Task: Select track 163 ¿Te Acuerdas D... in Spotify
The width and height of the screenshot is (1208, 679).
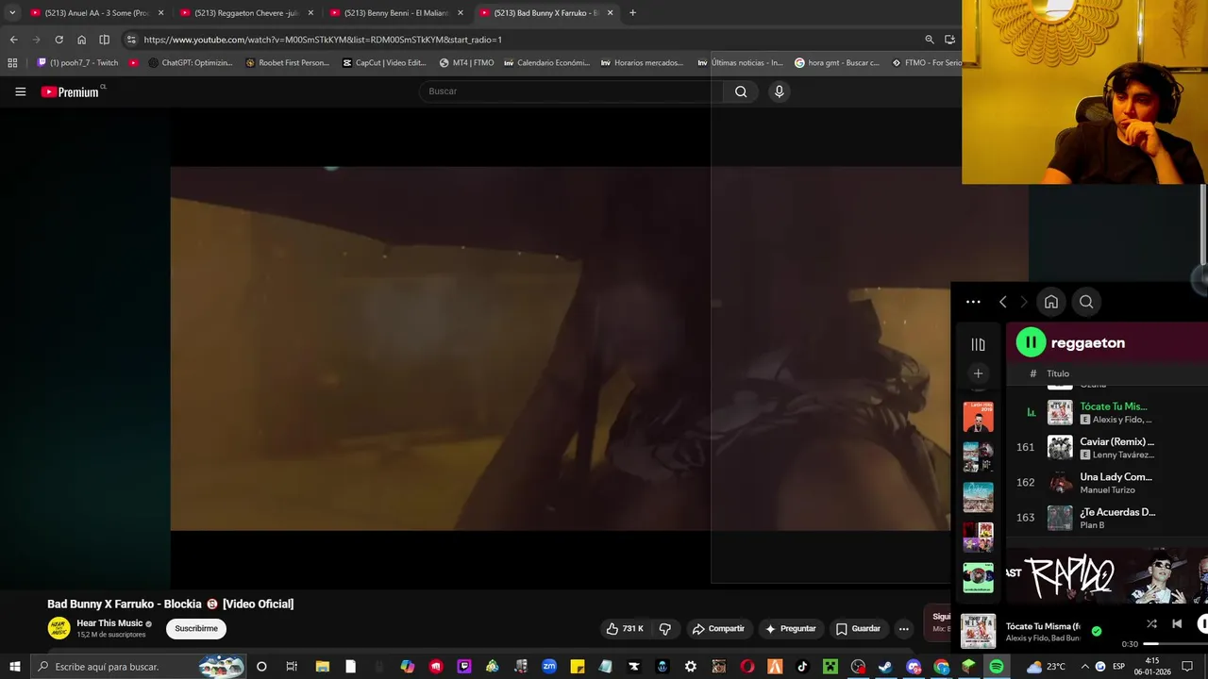Action: [x=1107, y=518]
